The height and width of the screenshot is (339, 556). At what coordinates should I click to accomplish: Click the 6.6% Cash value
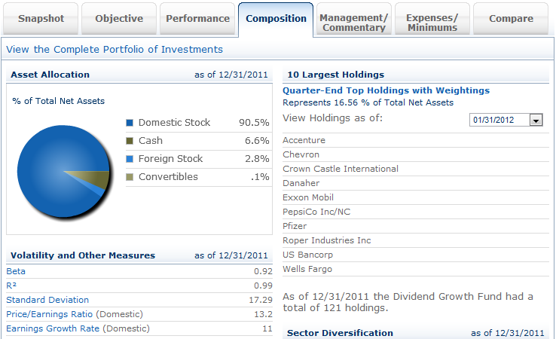click(x=257, y=141)
